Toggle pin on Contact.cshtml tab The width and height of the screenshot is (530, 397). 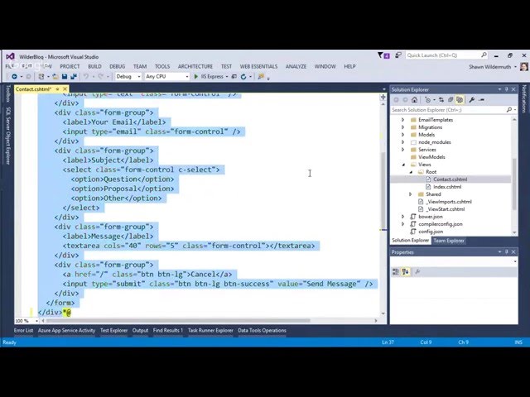pyautogui.click(x=57, y=89)
